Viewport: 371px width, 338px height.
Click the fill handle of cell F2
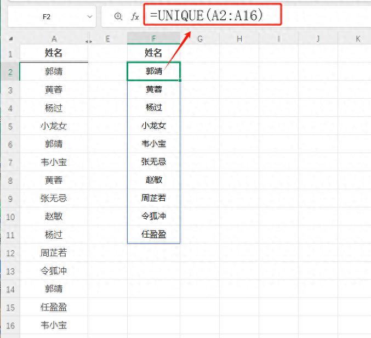[x=180, y=81]
